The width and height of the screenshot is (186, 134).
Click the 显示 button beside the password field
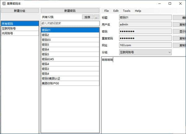180,31
